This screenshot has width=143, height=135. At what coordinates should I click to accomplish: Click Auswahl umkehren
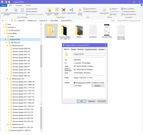pos(129,14)
